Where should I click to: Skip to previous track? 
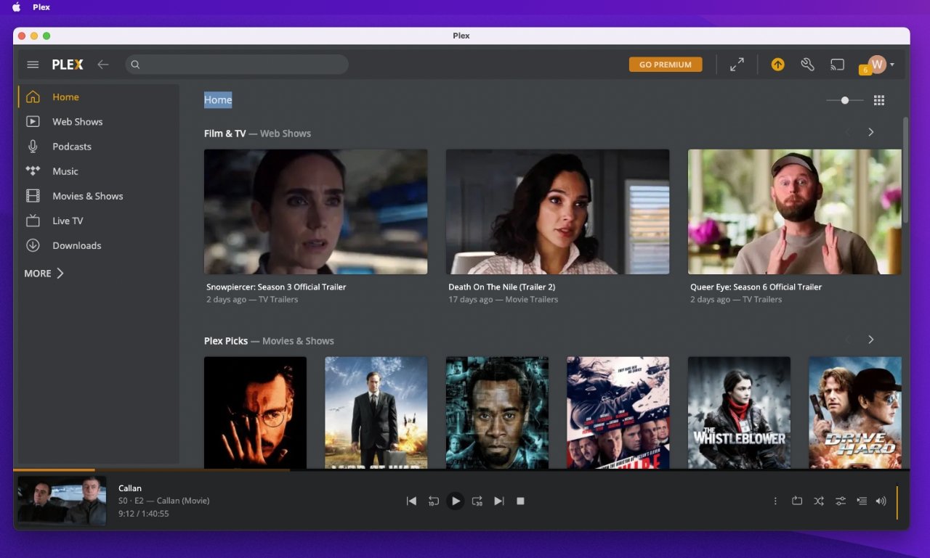(411, 501)
